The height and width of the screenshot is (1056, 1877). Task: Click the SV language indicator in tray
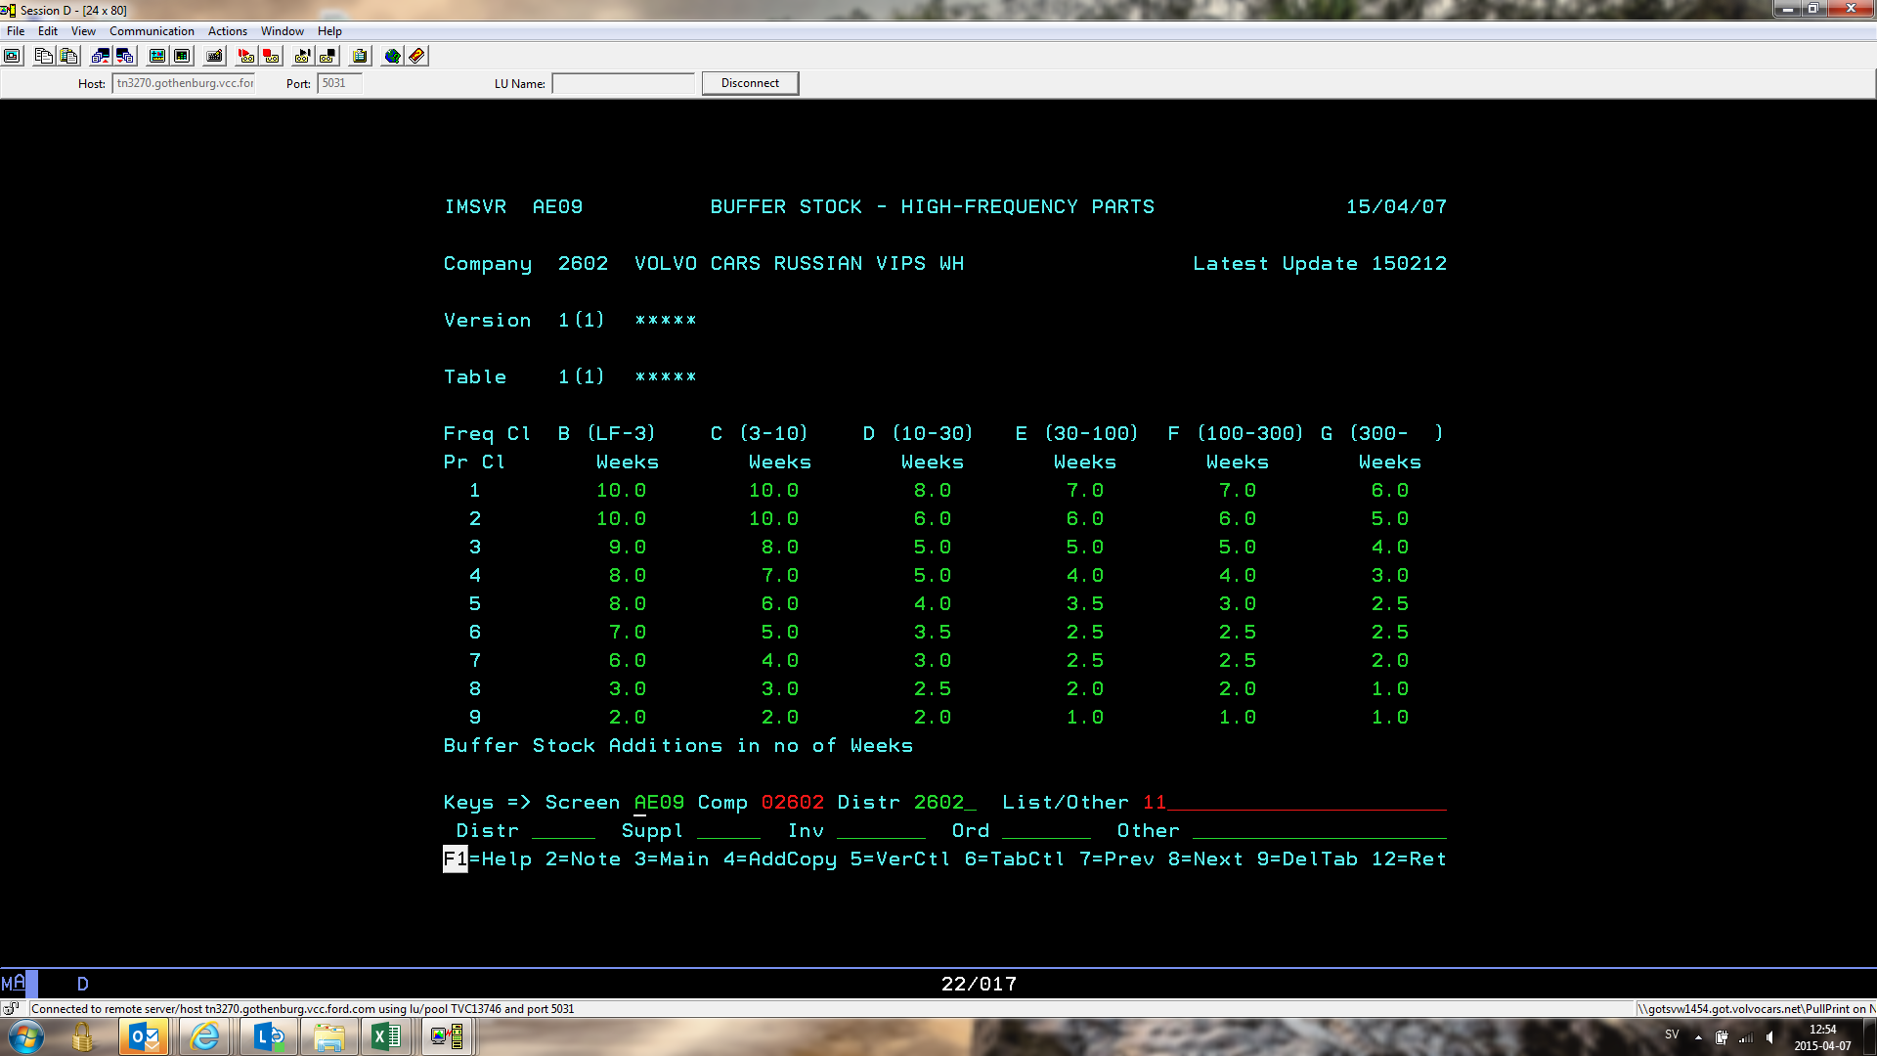pyautogui.click(x=1672, y=1034)
